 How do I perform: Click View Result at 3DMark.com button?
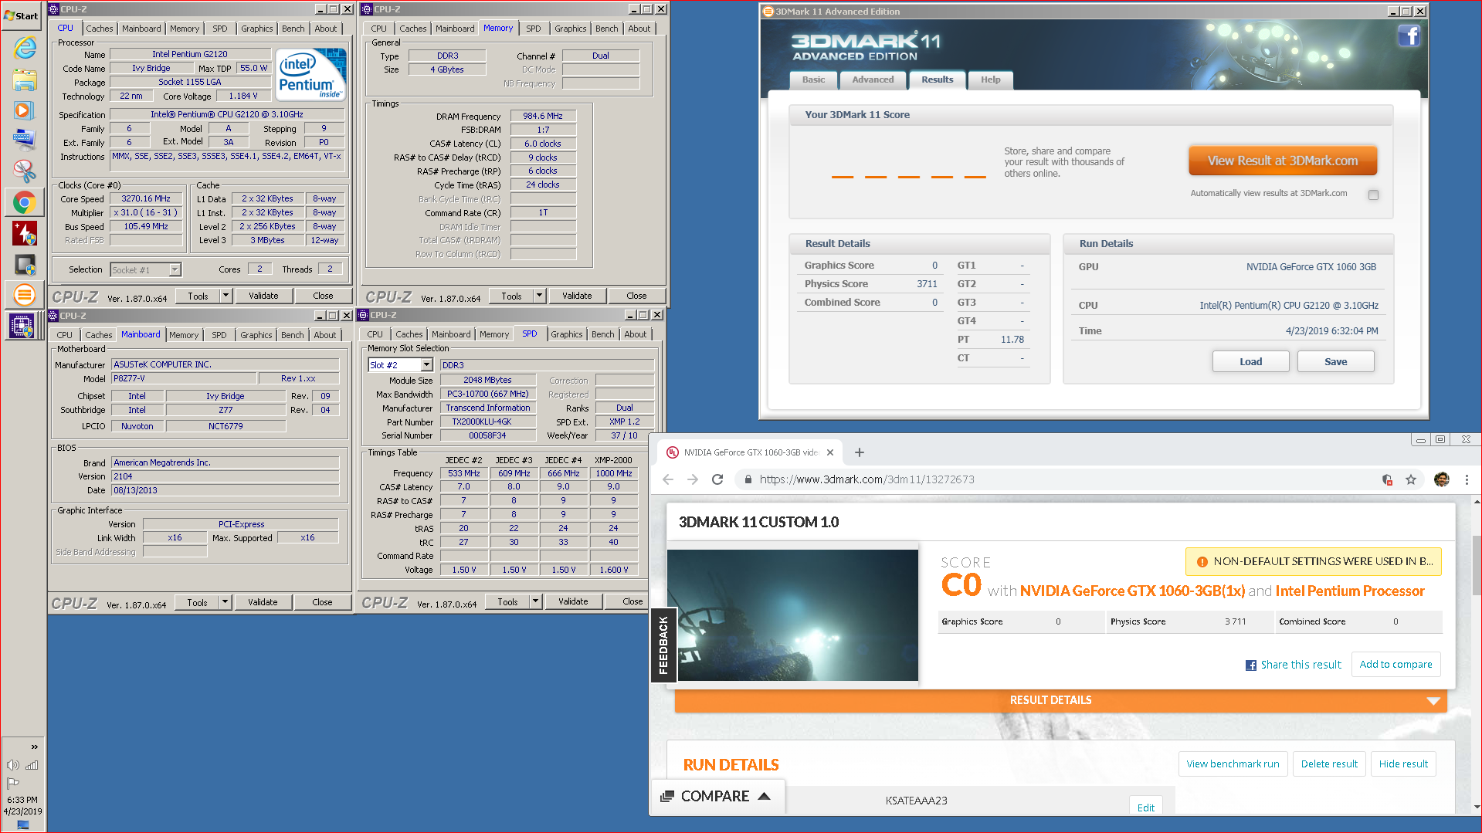pyautogui.click(x=1282, y=161)
